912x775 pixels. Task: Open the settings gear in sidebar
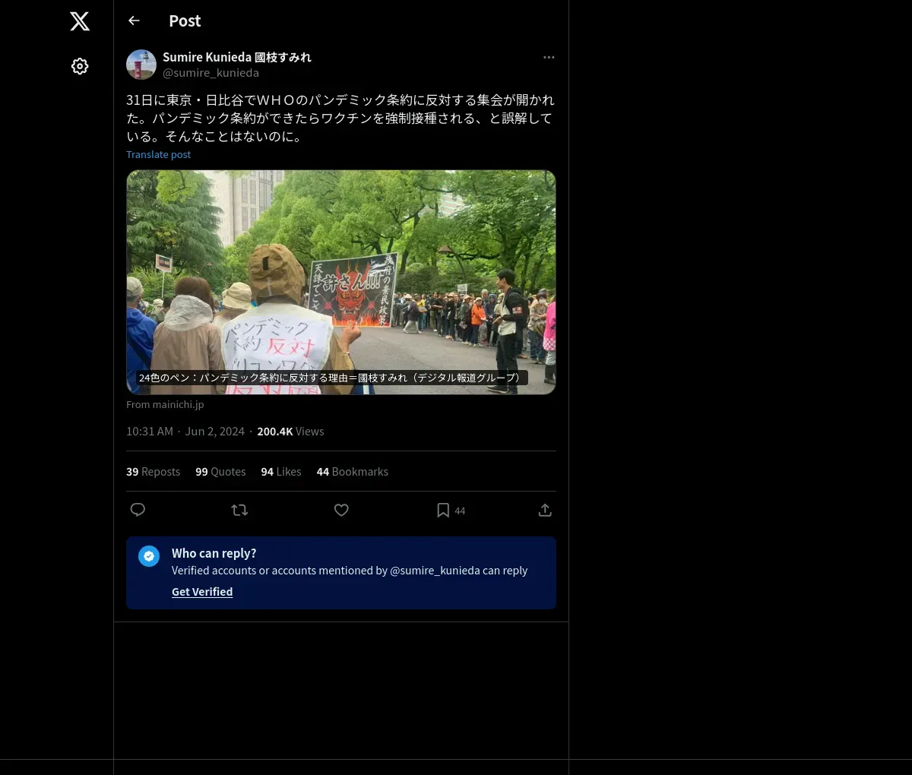point(80,66)
